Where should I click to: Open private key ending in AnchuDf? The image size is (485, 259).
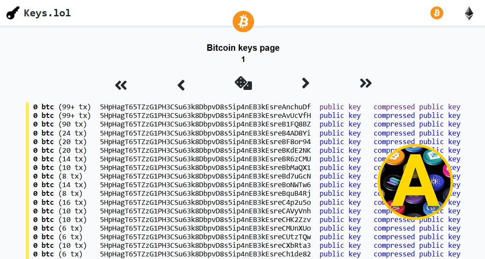[205, 107]
